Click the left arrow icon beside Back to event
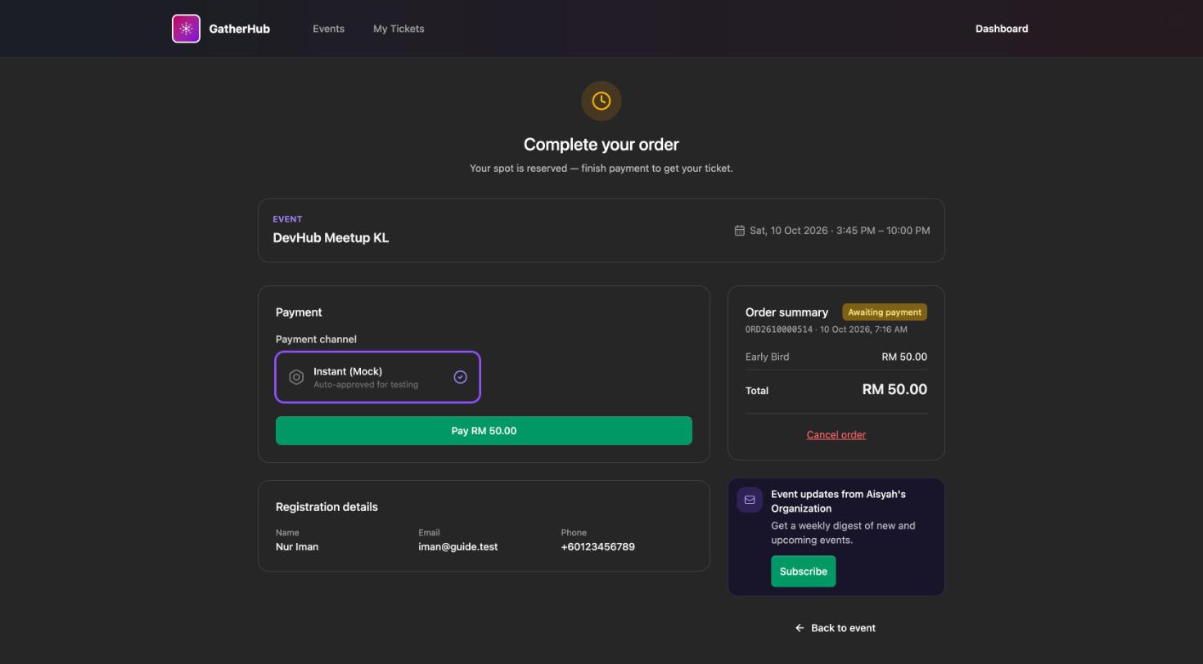Viewport: 1203px width, 664px height. (800, 628)
